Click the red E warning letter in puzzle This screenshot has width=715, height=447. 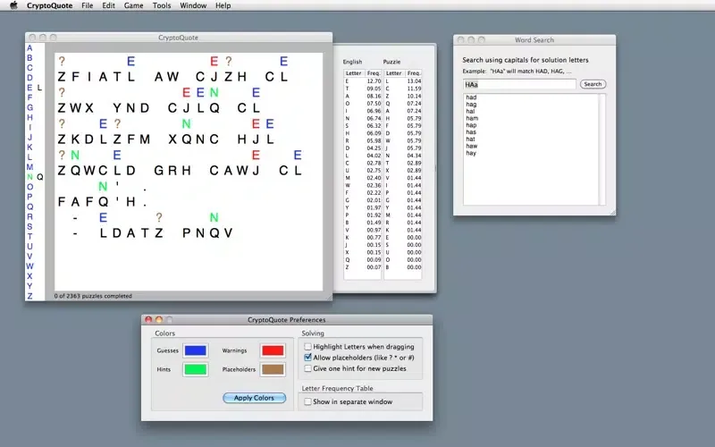coord(214,62)
